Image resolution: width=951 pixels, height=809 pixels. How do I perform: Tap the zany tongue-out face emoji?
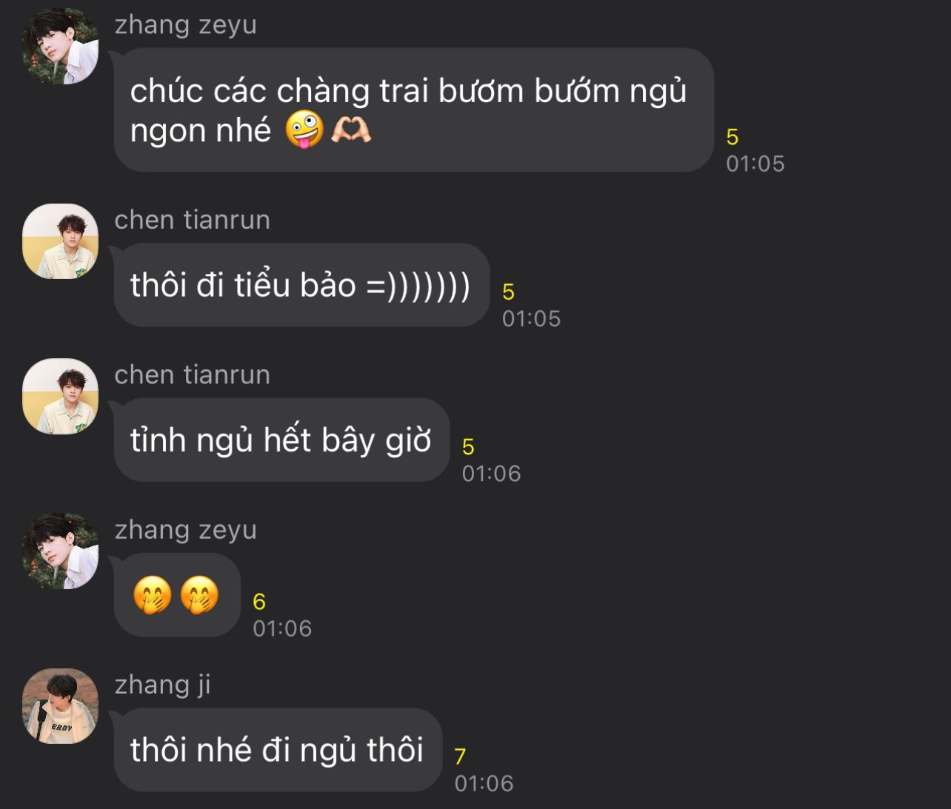[x=304, y=130]
